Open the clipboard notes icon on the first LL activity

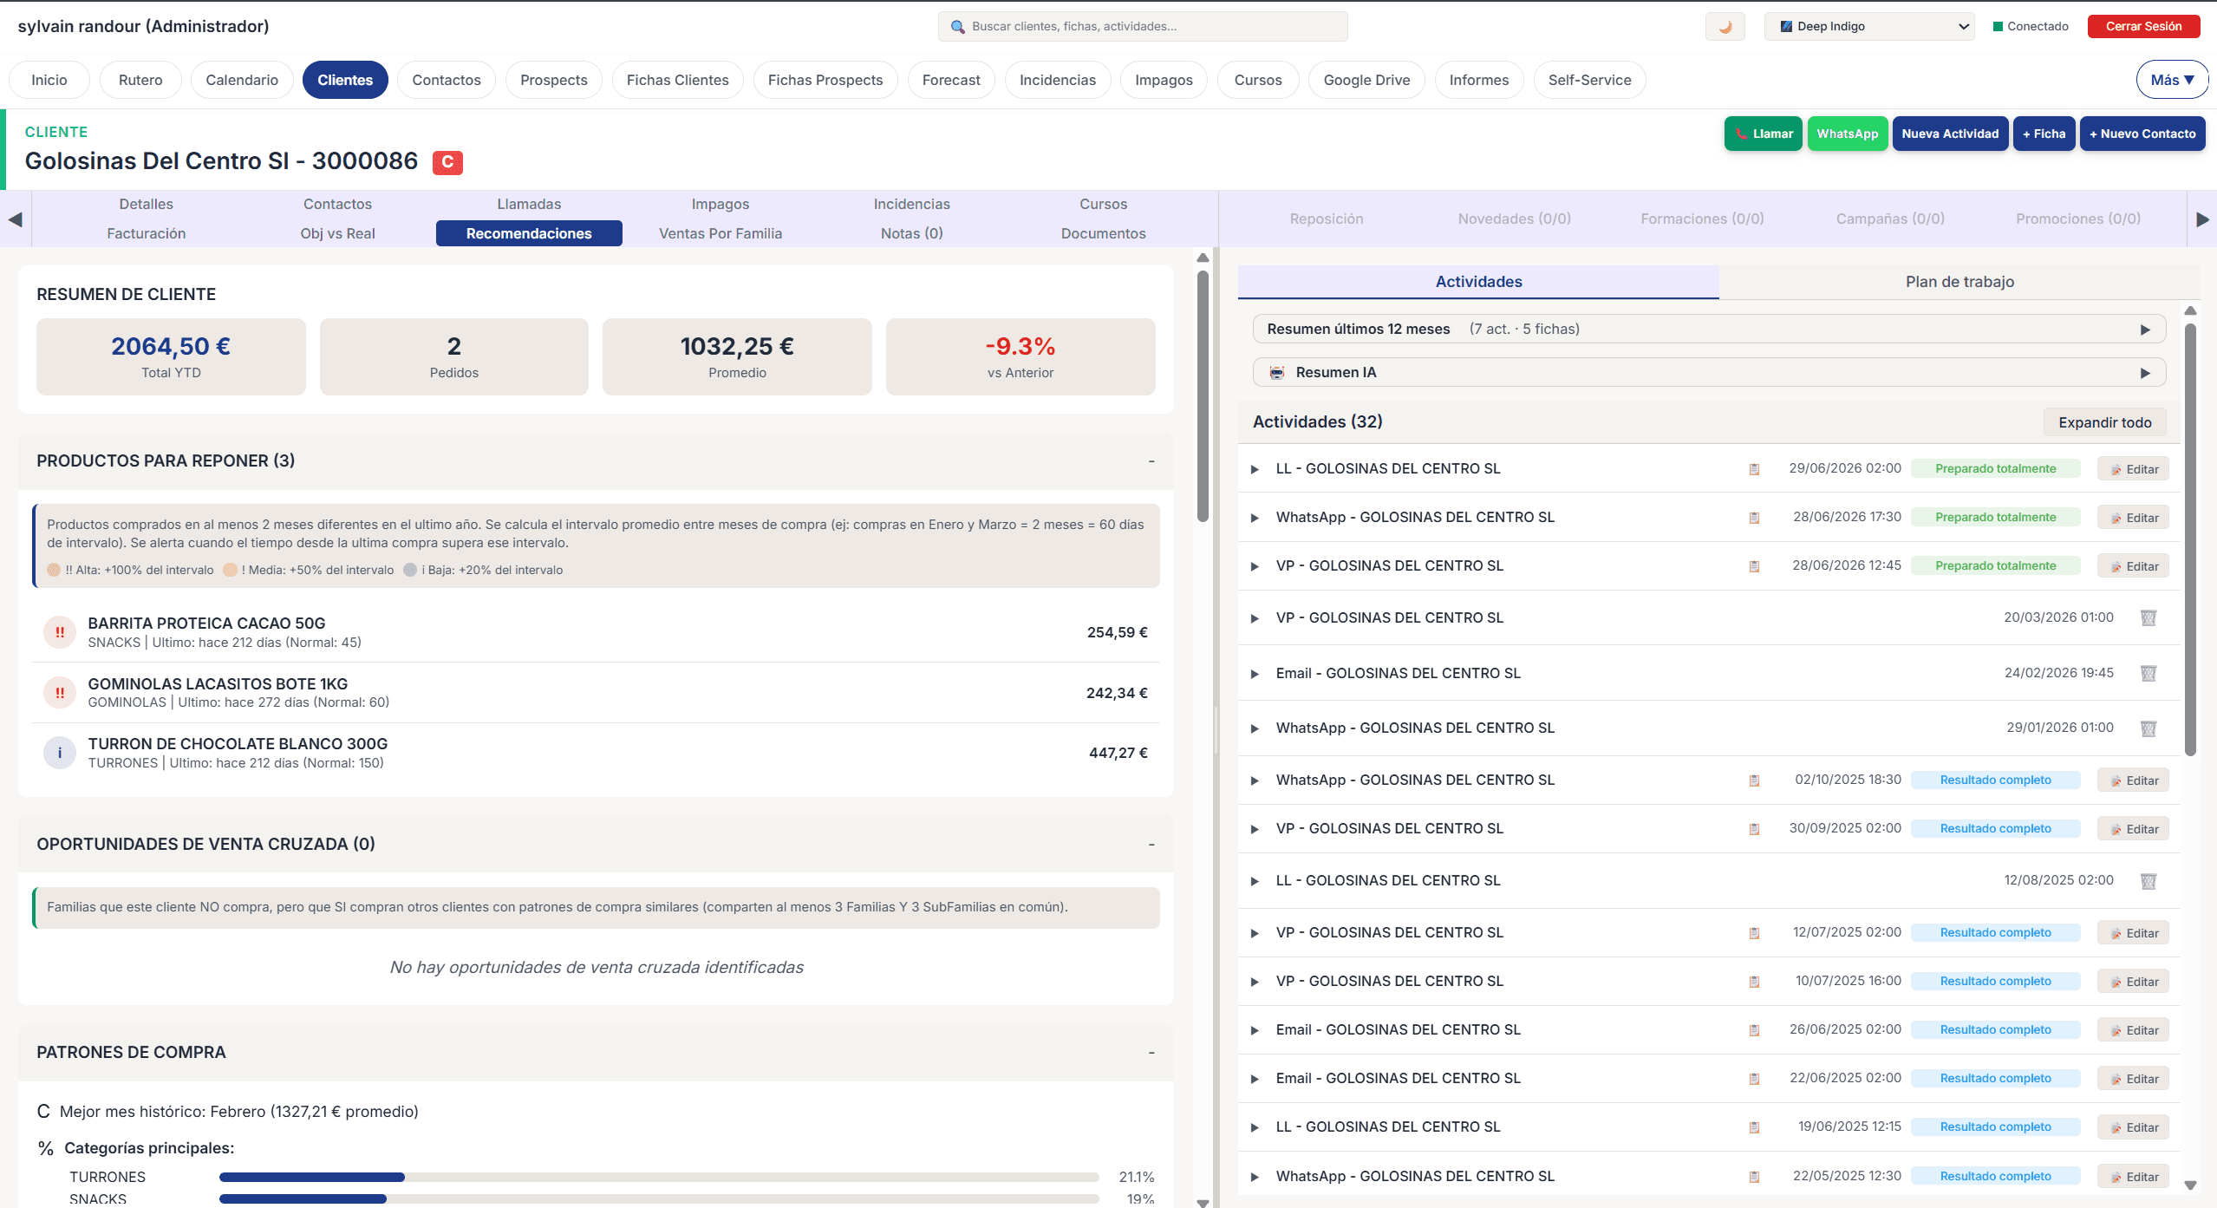pyautogui.click(x=1754, y=468)
